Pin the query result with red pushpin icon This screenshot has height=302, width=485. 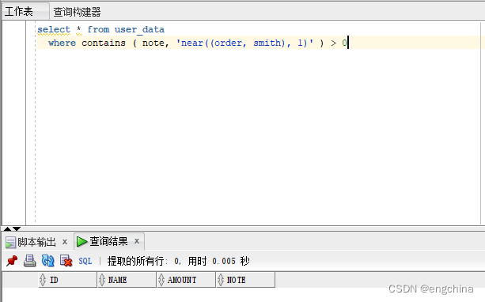point(12,261)
